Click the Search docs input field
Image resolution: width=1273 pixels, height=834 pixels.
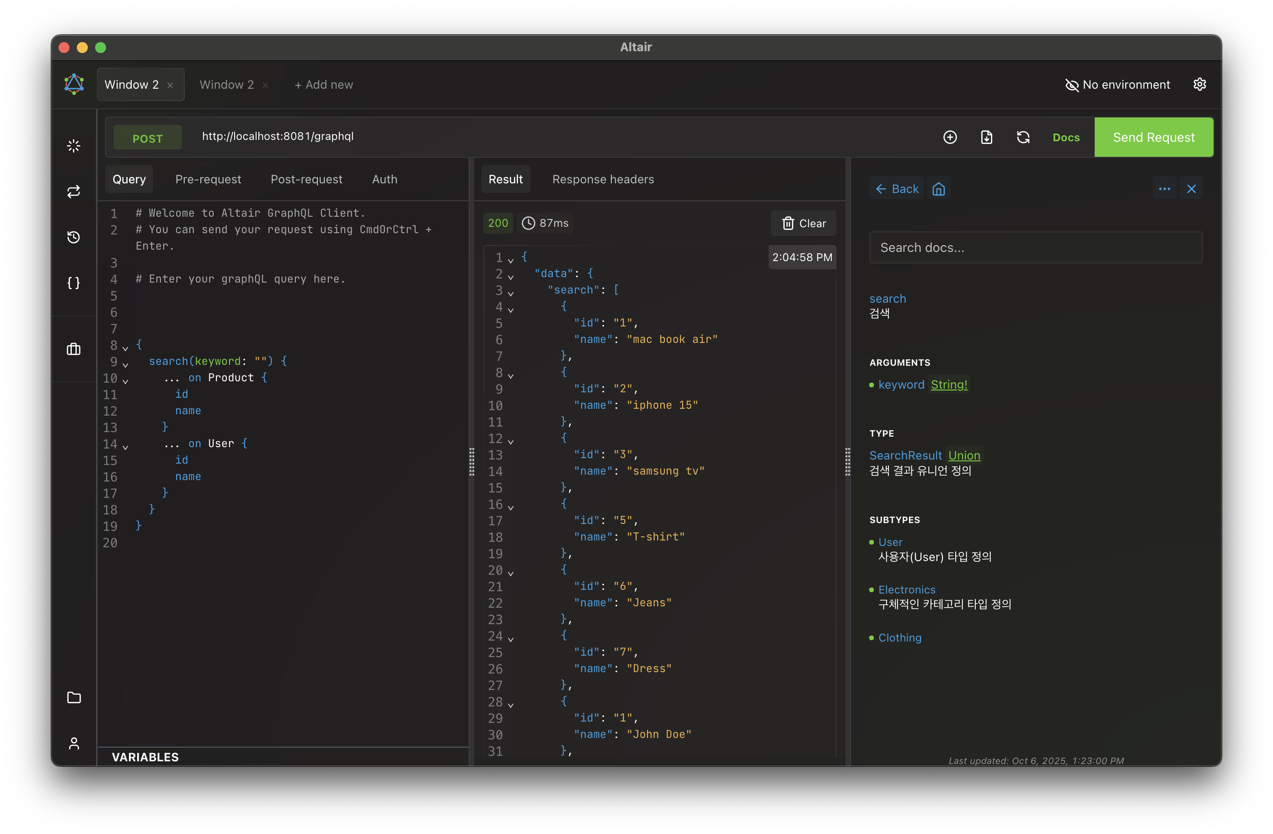coord(1036,248)
